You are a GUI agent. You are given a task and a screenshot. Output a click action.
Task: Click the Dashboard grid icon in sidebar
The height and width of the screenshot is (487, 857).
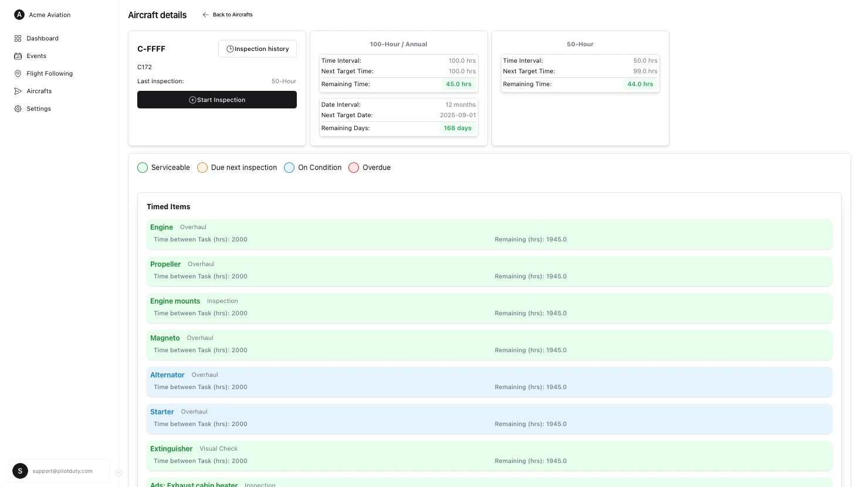(18, 38)
